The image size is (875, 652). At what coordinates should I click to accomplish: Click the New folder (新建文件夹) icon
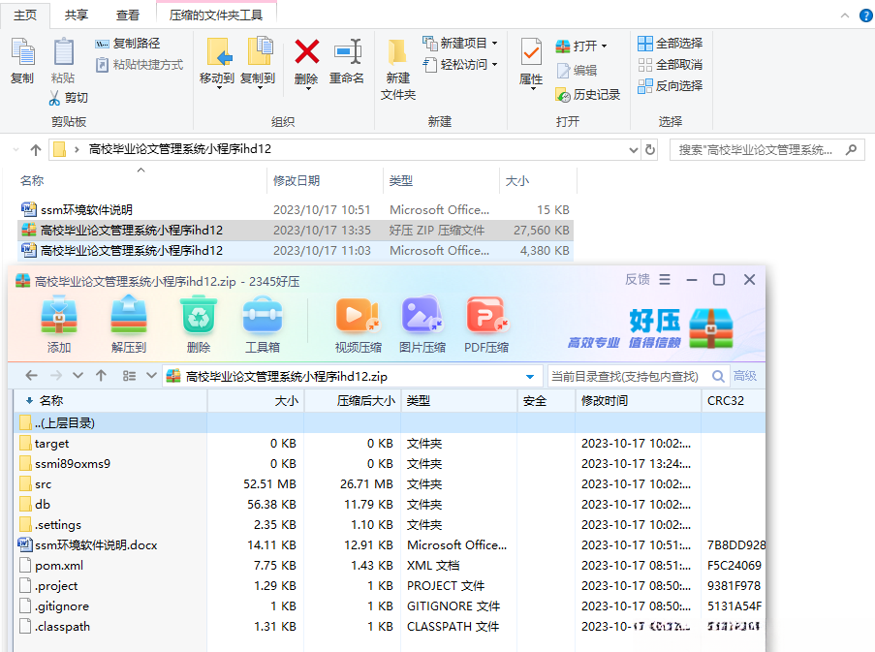coord(397,52)
